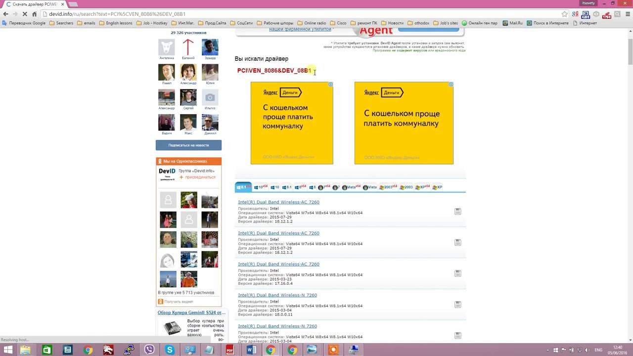Click the browser Forward arrow
Viewport: 633px width, 356px height.
pyautogui.click(x=15, y=14)
